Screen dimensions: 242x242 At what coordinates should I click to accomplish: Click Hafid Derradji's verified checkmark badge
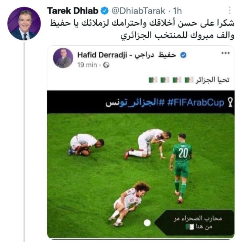[x=183, y=55]
